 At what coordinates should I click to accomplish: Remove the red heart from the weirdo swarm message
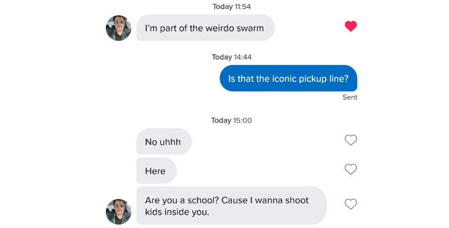click(350, 26)
